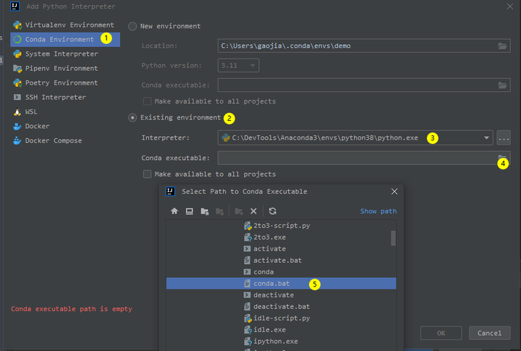The height and width of the screenshot is (351, 521).
Task: Click the Show path link
Action: pyautogui.click(x=378, y=211)
